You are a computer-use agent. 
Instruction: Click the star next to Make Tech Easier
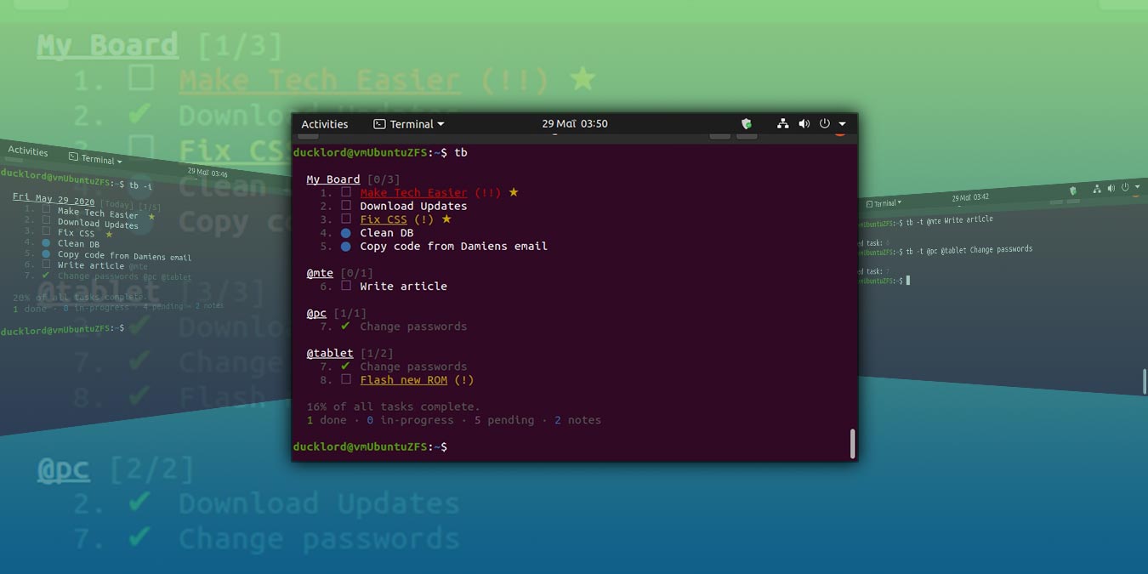tap(512, 192)
